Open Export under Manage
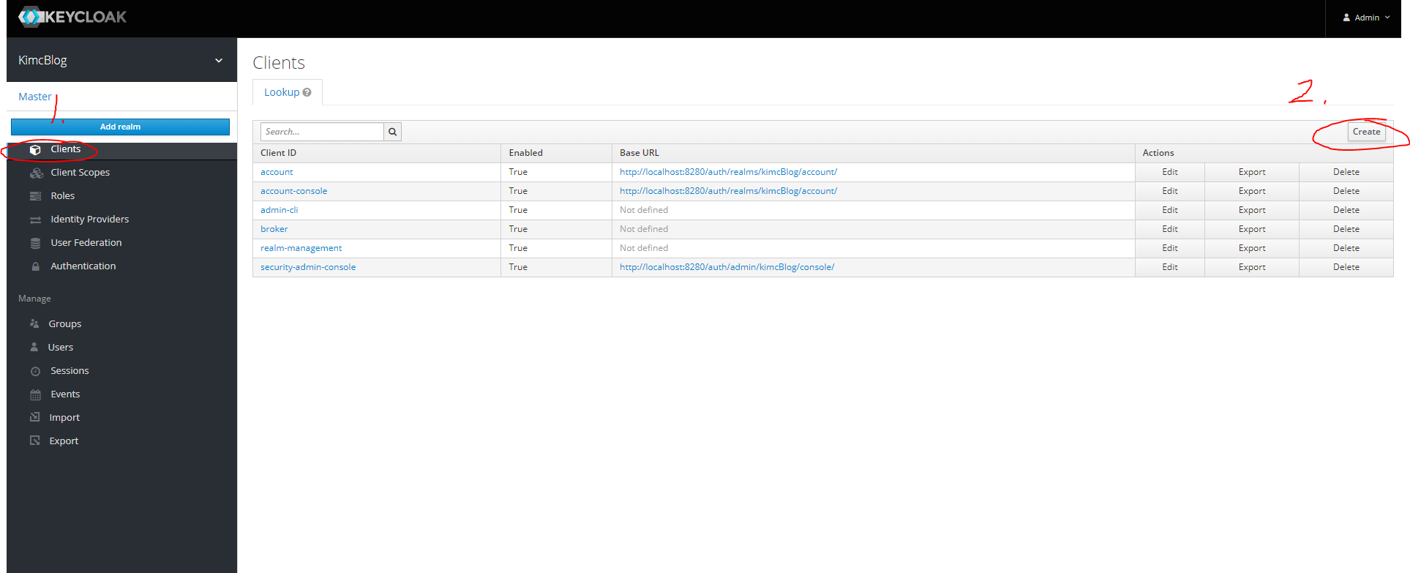 coord(64,441)
